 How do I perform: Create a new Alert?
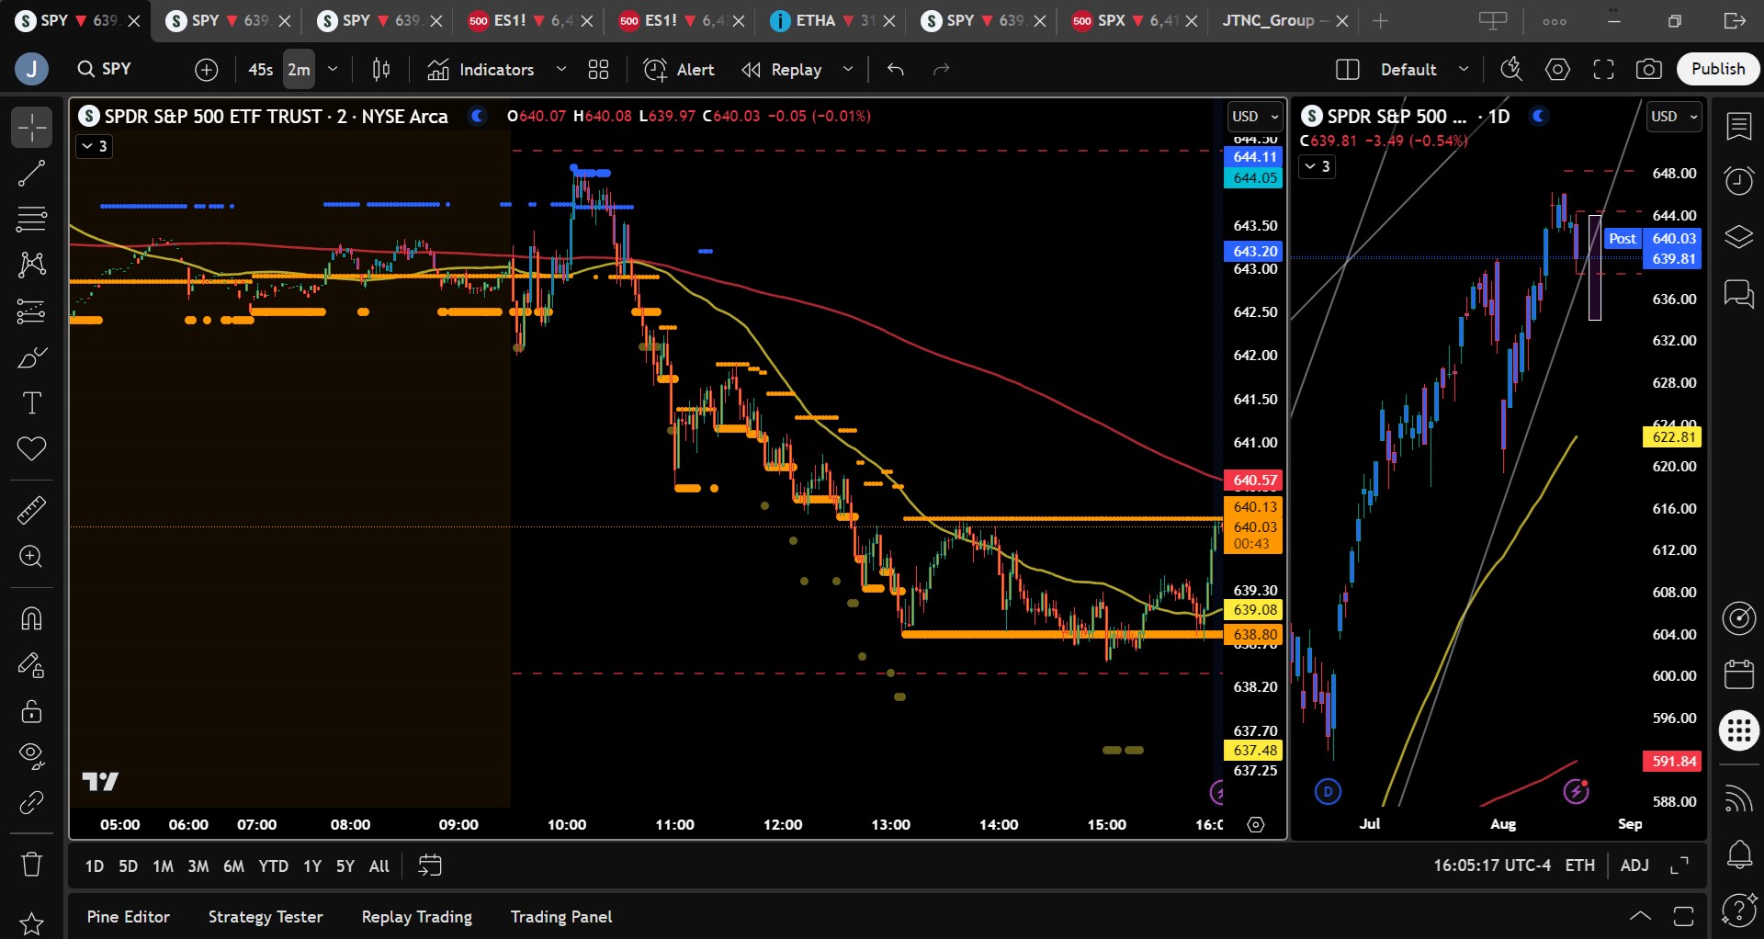tap(680, 69)
